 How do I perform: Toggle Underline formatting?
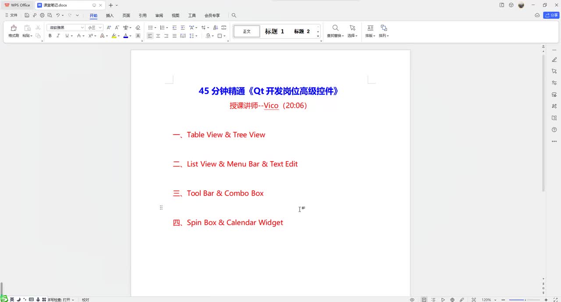pyautogui.click(x=67, y=36)
